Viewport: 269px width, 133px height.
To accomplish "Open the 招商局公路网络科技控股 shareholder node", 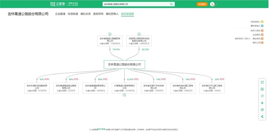I will [x=139, y=41].
